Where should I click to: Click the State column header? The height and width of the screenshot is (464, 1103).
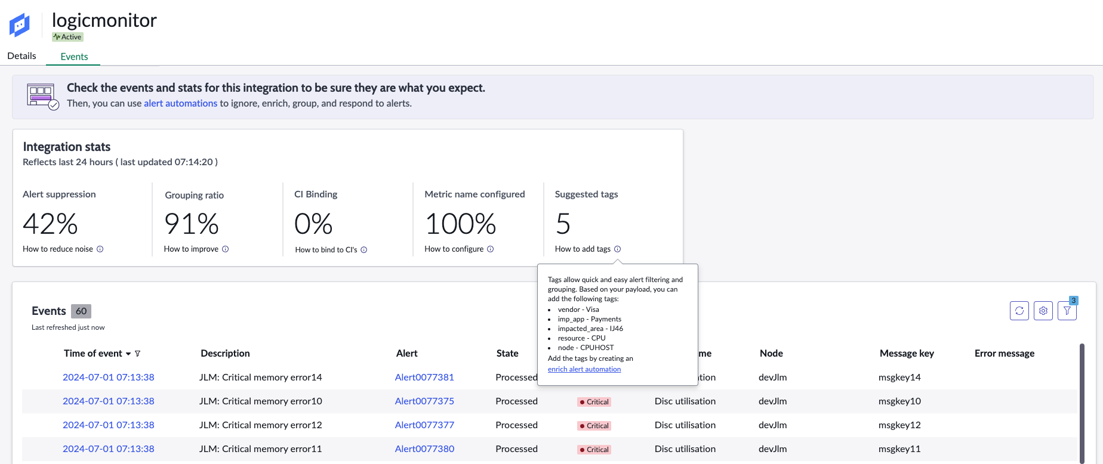tap(507, 354)
